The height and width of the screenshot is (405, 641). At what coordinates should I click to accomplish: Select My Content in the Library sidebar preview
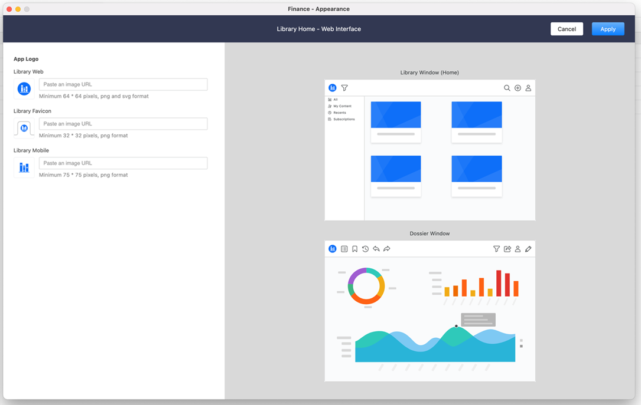[342, 106]
